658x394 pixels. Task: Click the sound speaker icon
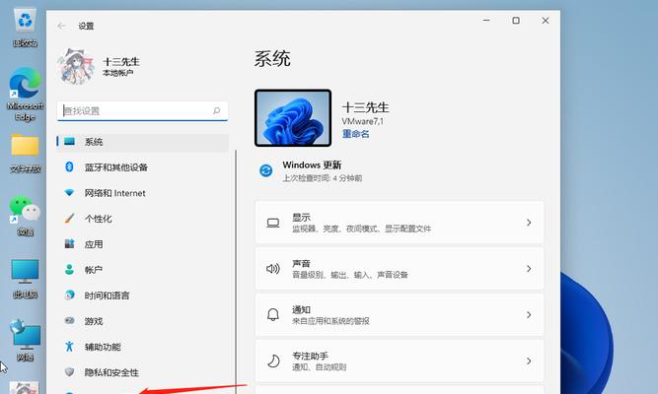pyautogui.click(x=273, y=269)
